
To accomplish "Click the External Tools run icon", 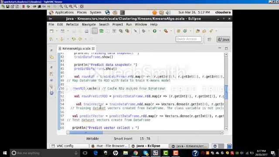I will point(166,31).
